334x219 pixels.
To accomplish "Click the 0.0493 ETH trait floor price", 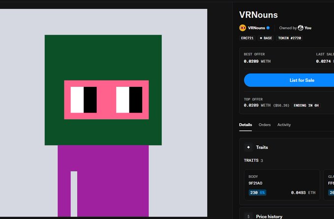I will point(303,192).
